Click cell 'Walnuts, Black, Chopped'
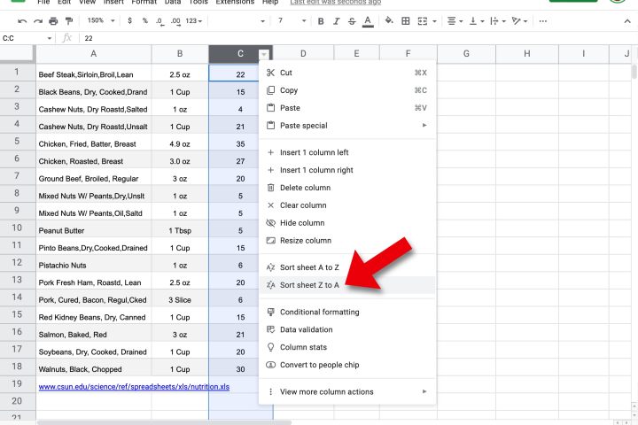The image size is (638, 425). (x=94, y=369)
